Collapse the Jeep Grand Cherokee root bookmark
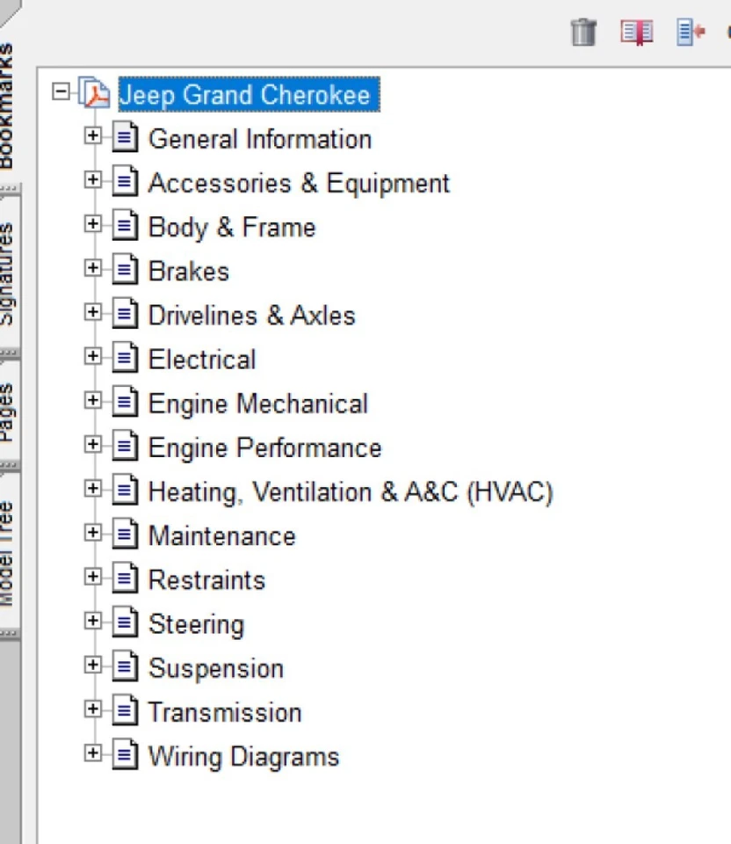Screen dimensions: 731x844 [x=60, y=91]
